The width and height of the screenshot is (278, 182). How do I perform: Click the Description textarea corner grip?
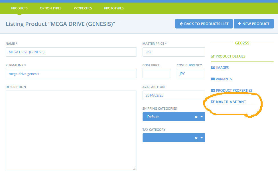[135, 168]
